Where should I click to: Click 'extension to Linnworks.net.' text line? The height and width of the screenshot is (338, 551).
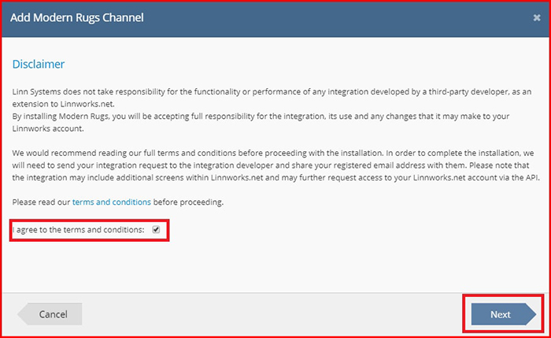[63, 104]
